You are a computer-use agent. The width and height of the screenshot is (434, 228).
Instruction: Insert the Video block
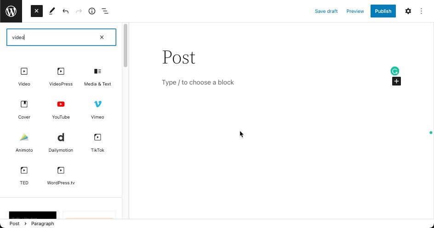[24, 76]
